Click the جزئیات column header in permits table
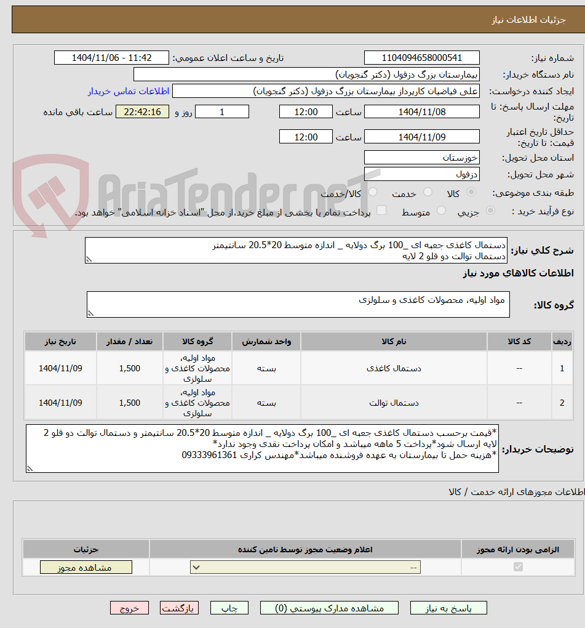Viewport: 585px width, 628px height. tap(86, 549)
